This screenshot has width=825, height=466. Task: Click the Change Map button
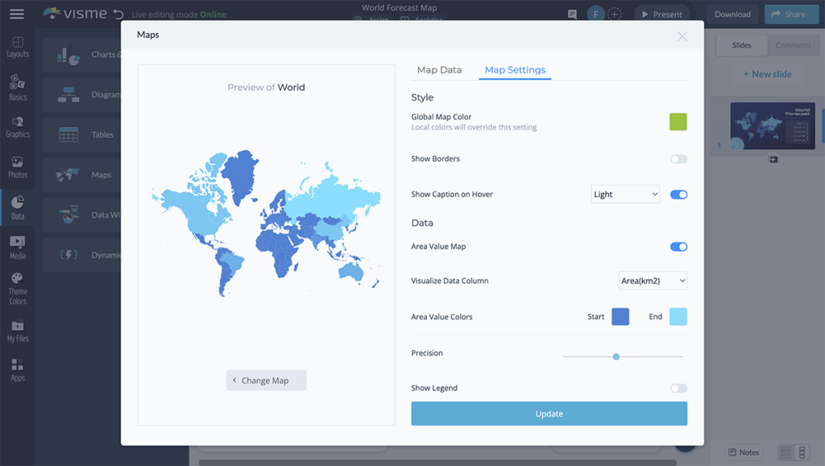point(266,380)
